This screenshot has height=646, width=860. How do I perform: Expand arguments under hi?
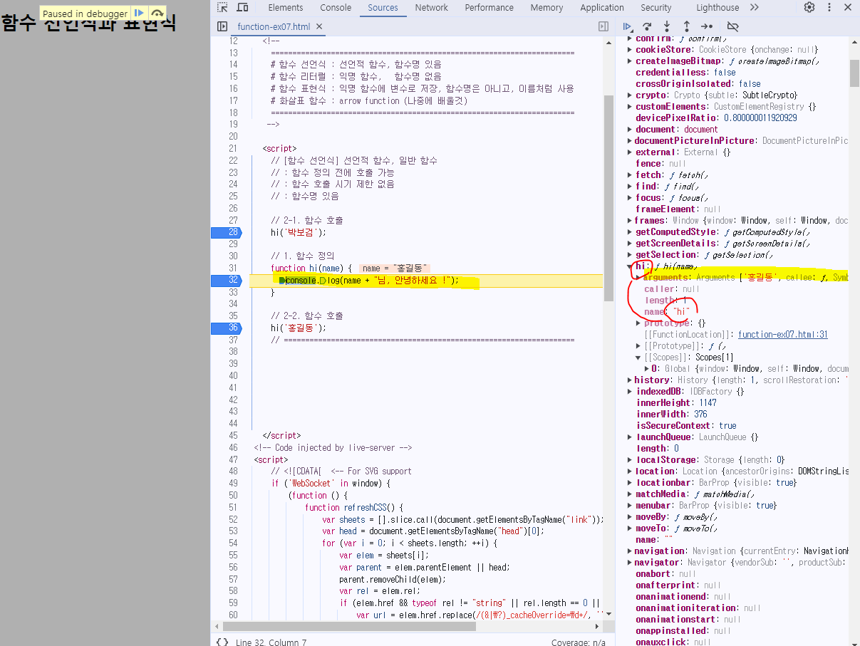[x=638, y=278]
